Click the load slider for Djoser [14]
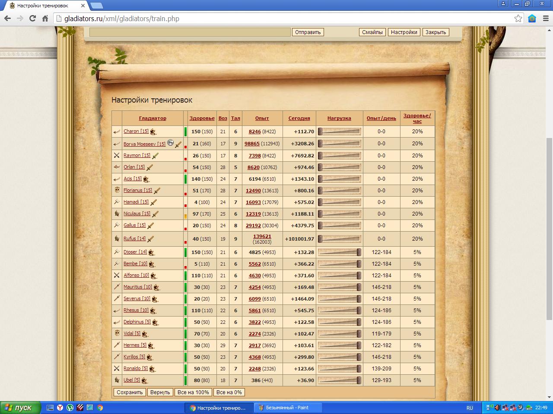553x414 pixels. (339, 252)
